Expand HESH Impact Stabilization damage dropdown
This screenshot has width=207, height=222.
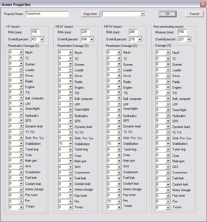[x=119, y=144]
